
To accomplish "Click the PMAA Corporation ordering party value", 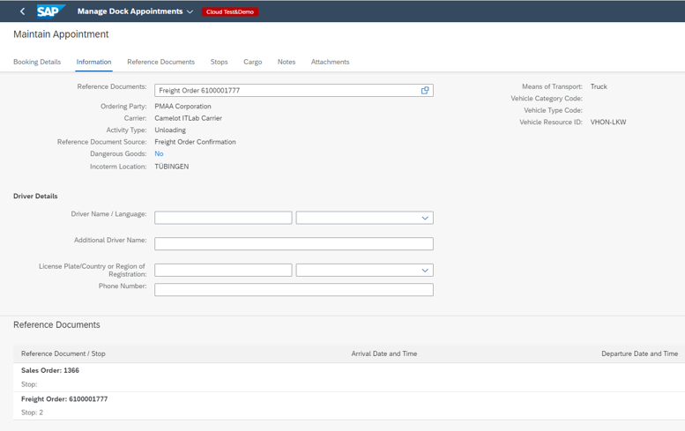I will click(182, 106).
